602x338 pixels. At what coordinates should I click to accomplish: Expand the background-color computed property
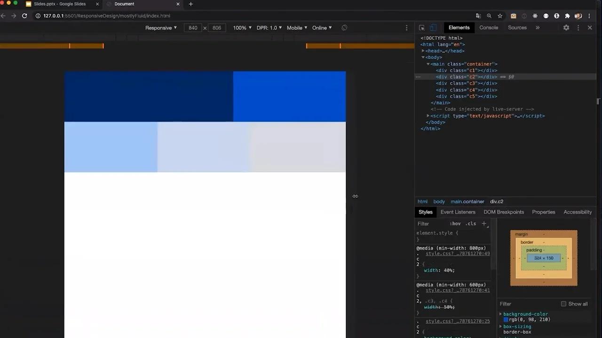(500, 314)
